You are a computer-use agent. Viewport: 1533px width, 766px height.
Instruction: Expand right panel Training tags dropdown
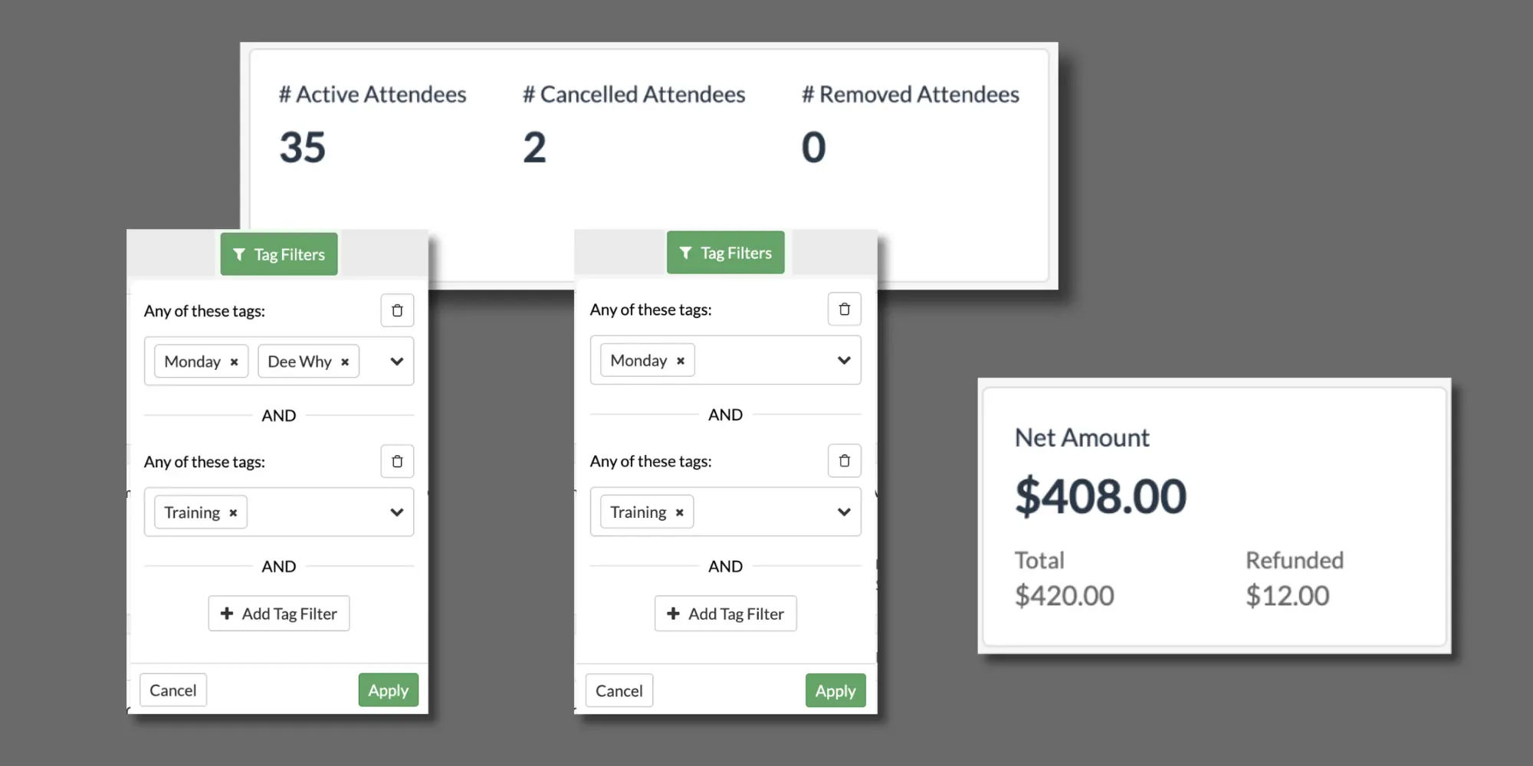(844, 512)
